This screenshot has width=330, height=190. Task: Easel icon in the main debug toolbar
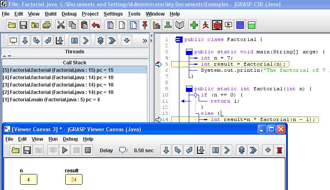tap(14, 40)
